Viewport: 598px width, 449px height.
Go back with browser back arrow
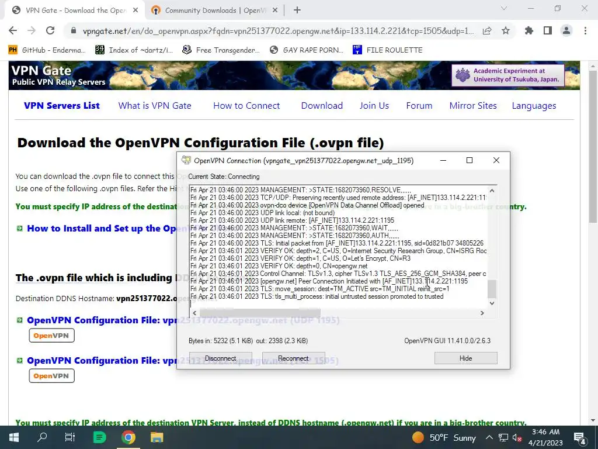click(x=13, y=30)
